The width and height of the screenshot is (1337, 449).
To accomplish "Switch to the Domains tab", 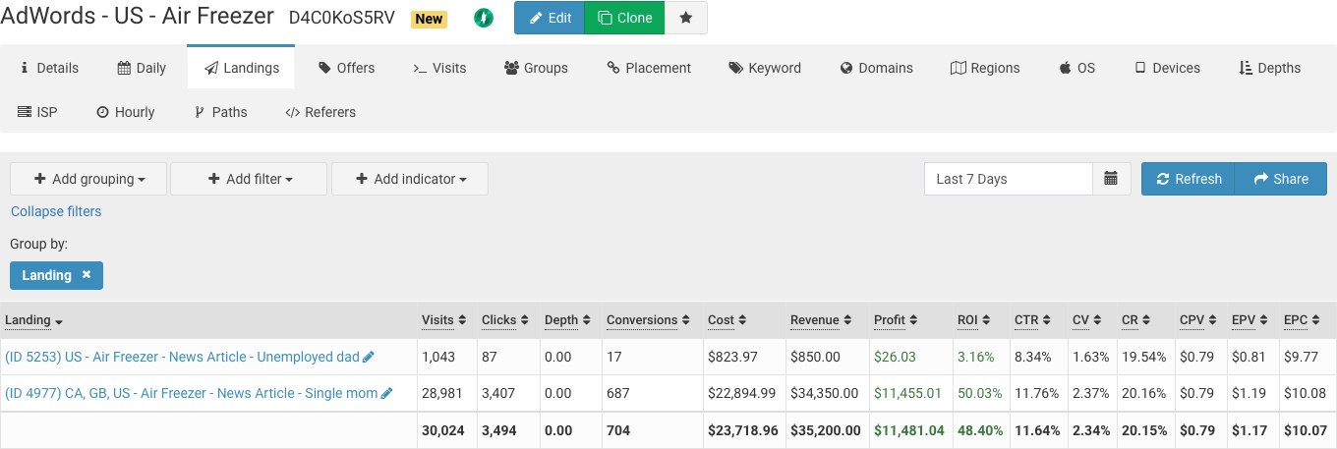I will [877, 68].
